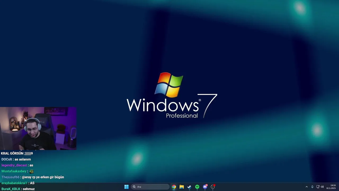Open the volume speaker tray icon
339x191 pixels.
(322, 187)
